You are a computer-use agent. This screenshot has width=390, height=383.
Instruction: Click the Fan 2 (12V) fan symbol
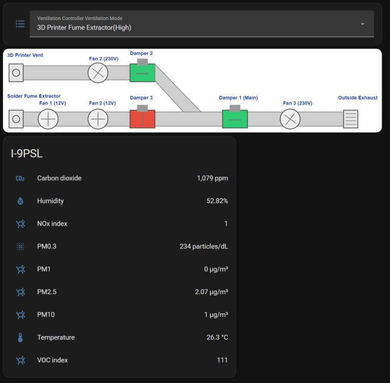(98, 119)
